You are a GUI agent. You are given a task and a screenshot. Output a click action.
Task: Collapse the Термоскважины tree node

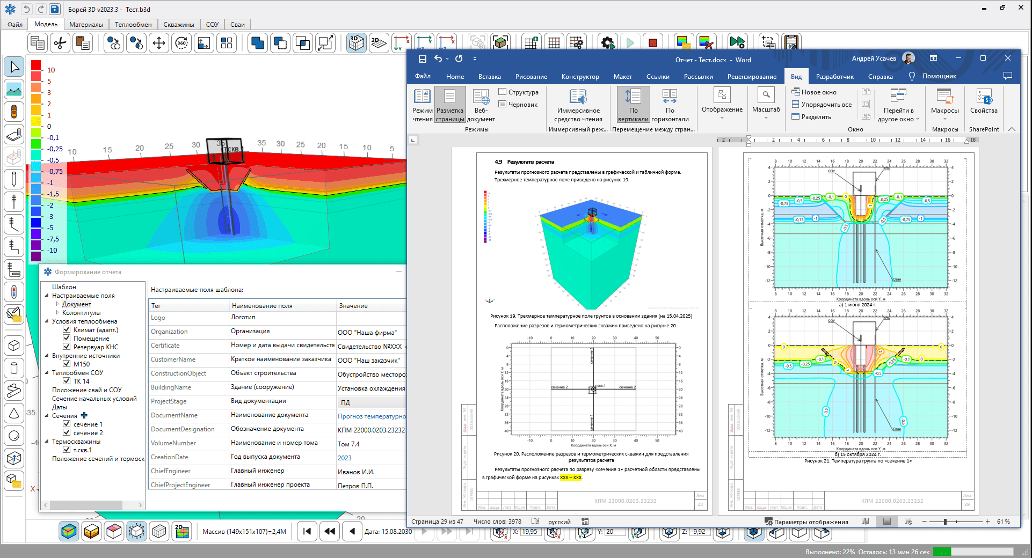[47, 441]
